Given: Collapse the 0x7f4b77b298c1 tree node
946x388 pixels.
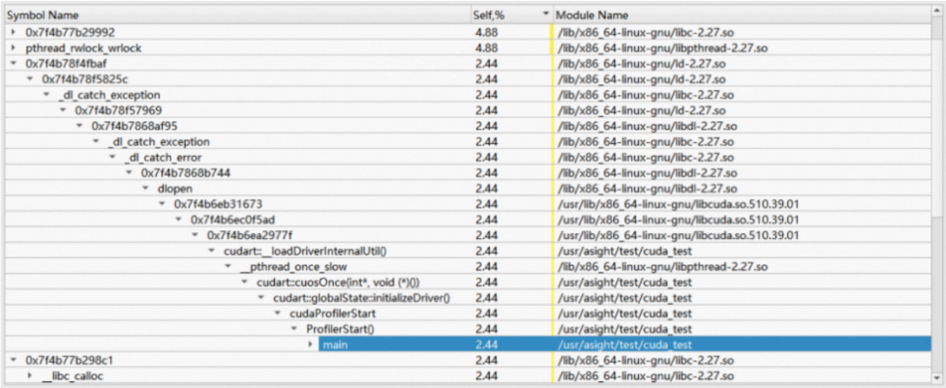Looking at the screenshot, I should [x=14, y=360].
